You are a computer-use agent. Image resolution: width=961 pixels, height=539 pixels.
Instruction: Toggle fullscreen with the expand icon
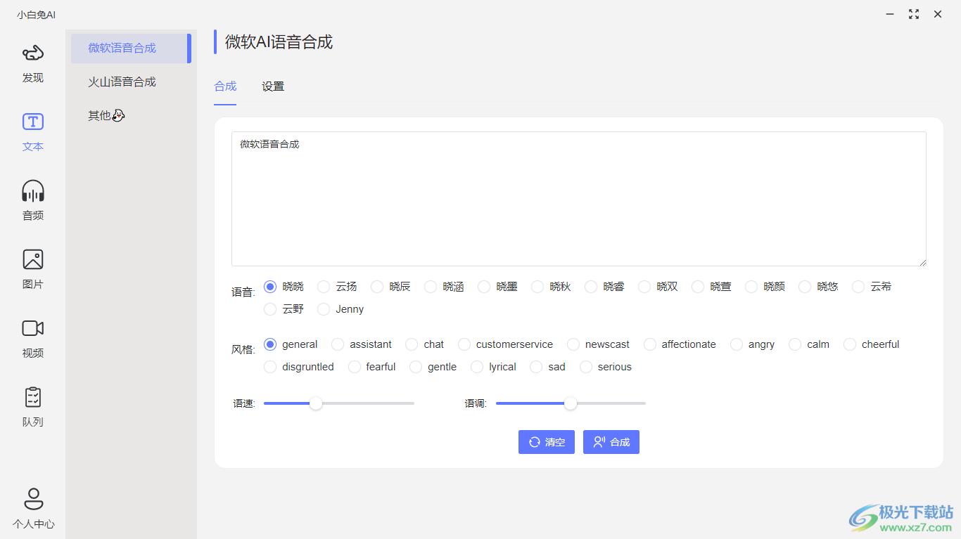click(914, 14)
